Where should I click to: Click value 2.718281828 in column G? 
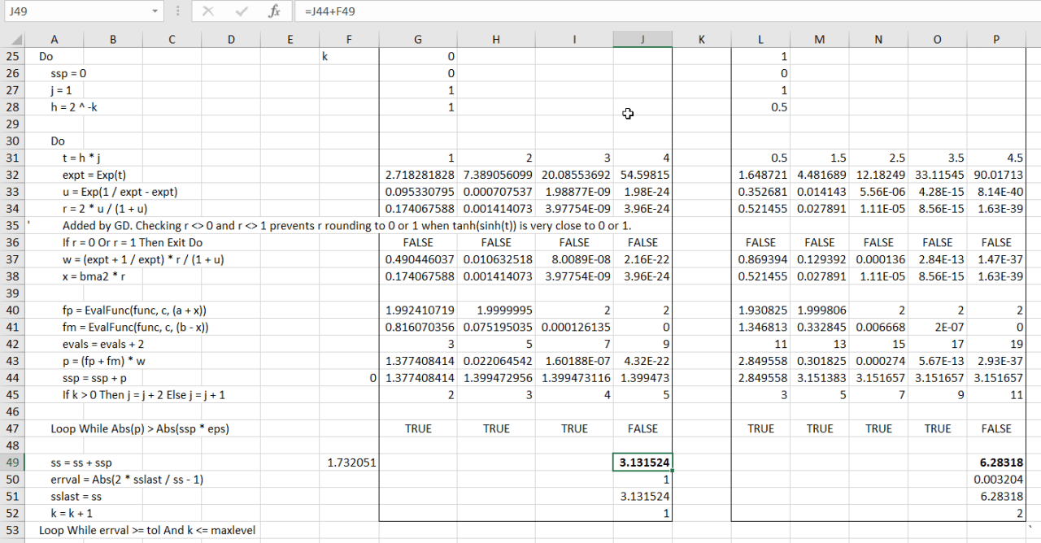point(420,175)
